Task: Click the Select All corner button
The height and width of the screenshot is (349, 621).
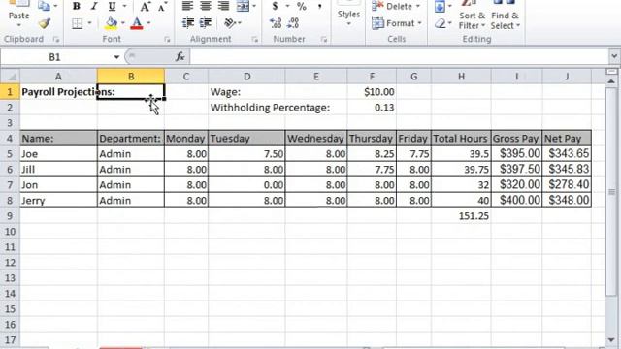Action: point(11,76)
